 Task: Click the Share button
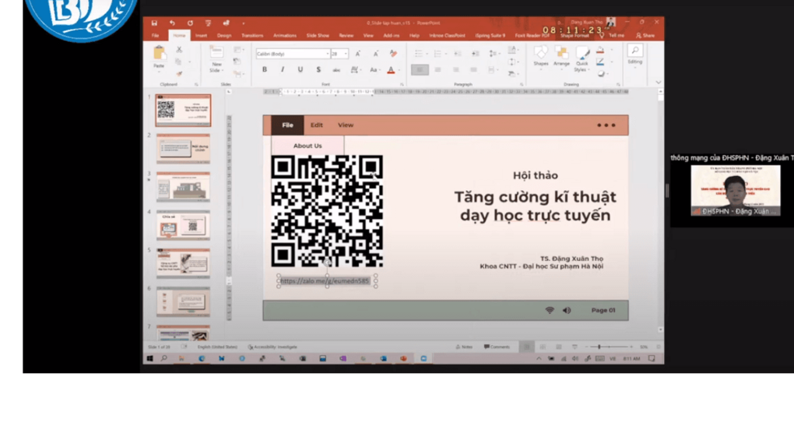pos(645,36)
